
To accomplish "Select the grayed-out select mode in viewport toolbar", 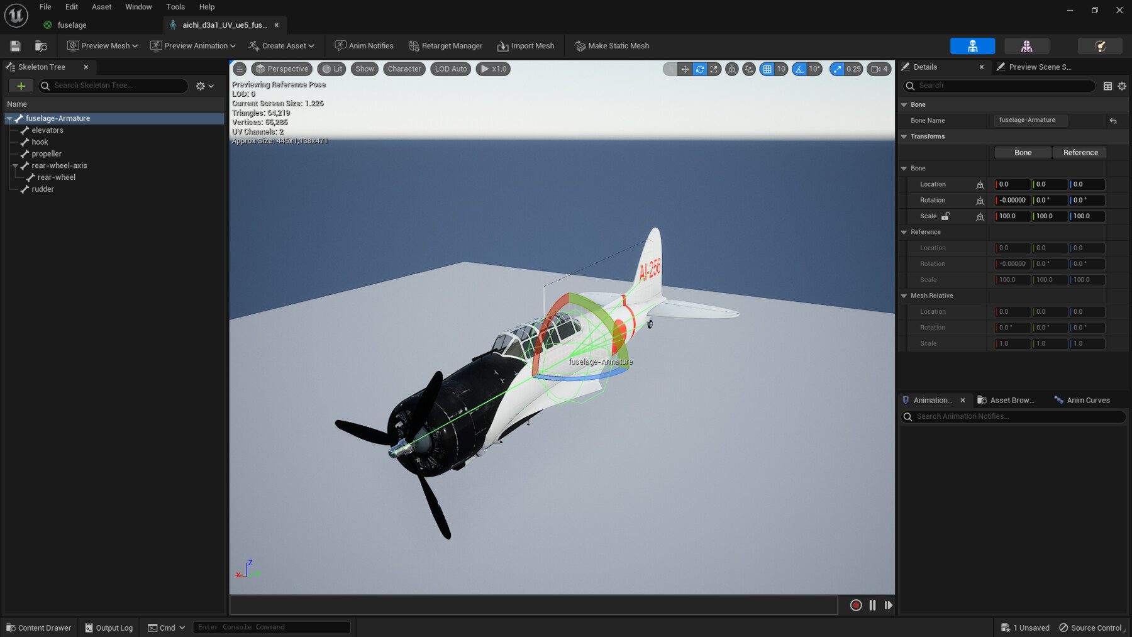I will 670,69.
